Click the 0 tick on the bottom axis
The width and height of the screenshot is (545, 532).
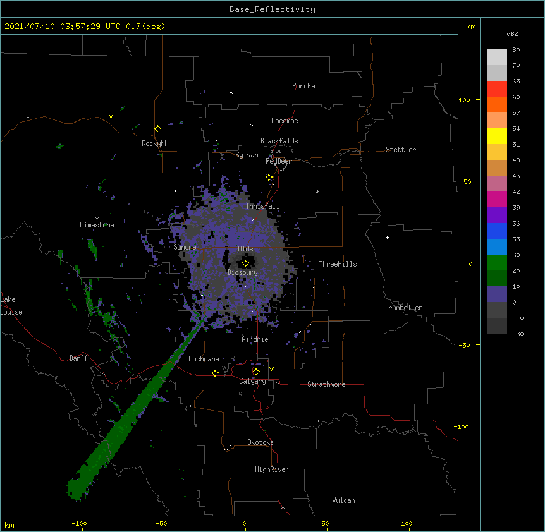pos(244,523)
